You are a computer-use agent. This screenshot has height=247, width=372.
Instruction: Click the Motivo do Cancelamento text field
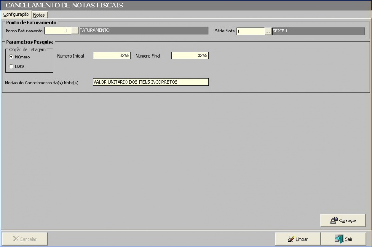tap(151, 82)
